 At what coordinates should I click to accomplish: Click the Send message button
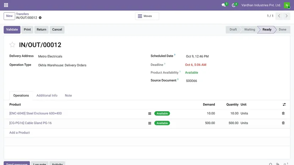[x=17, y=163]
